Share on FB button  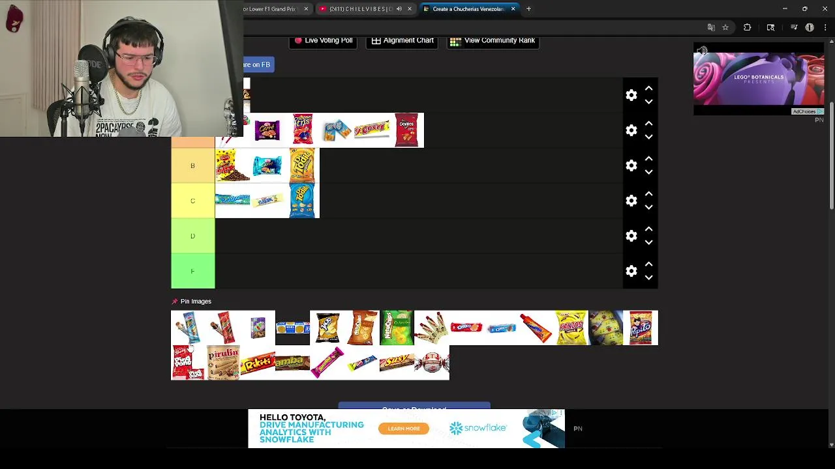[258, 64]
